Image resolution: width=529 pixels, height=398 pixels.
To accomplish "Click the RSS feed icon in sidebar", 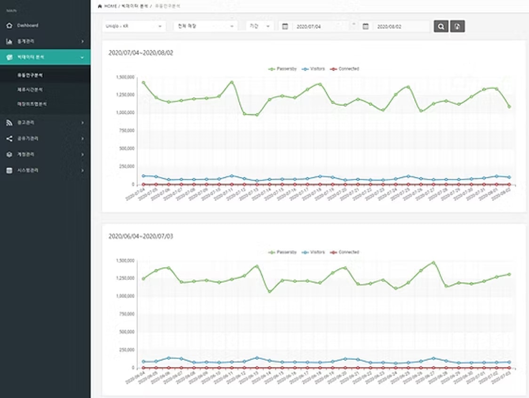I will [9, 123].
